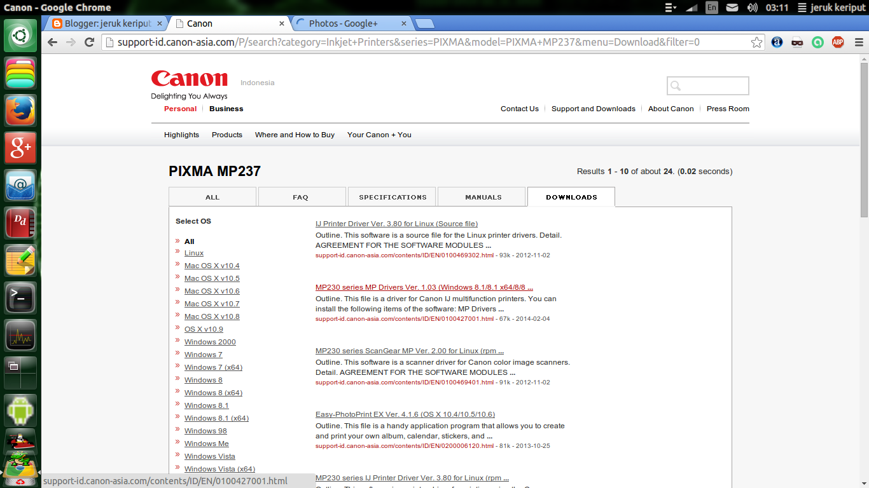Open the Products menu on Canon site

[226, 135]
